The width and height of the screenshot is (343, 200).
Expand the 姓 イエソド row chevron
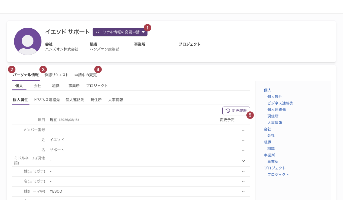[243, 140]
